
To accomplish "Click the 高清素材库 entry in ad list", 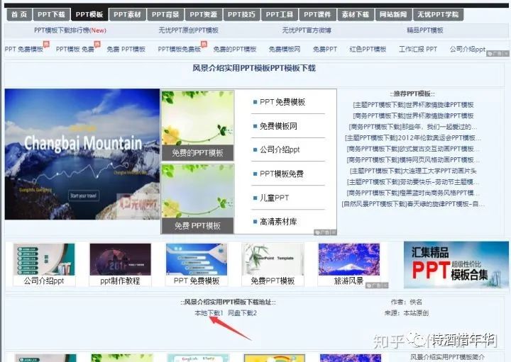I will coord(278,222).
